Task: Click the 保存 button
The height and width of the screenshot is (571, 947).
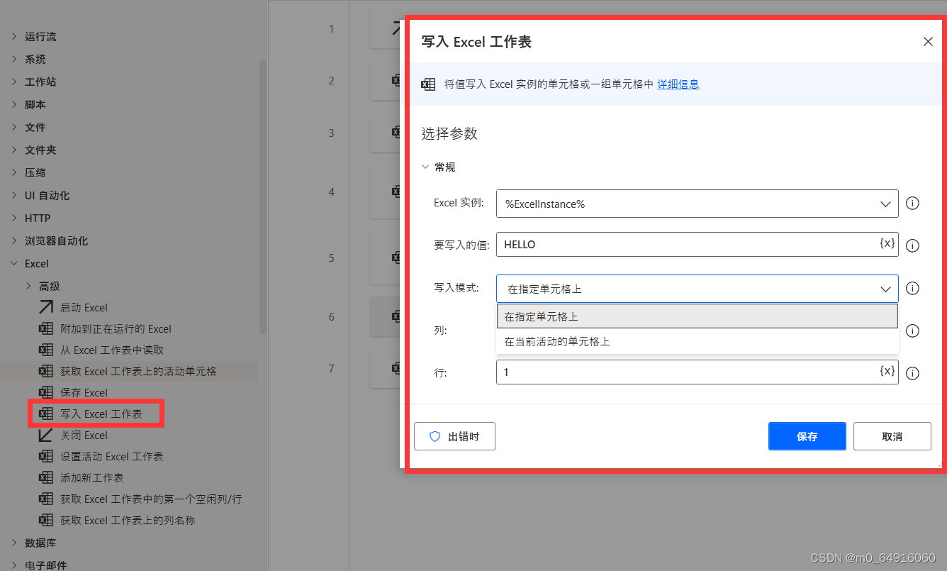Action: click(x=807, y=437)
